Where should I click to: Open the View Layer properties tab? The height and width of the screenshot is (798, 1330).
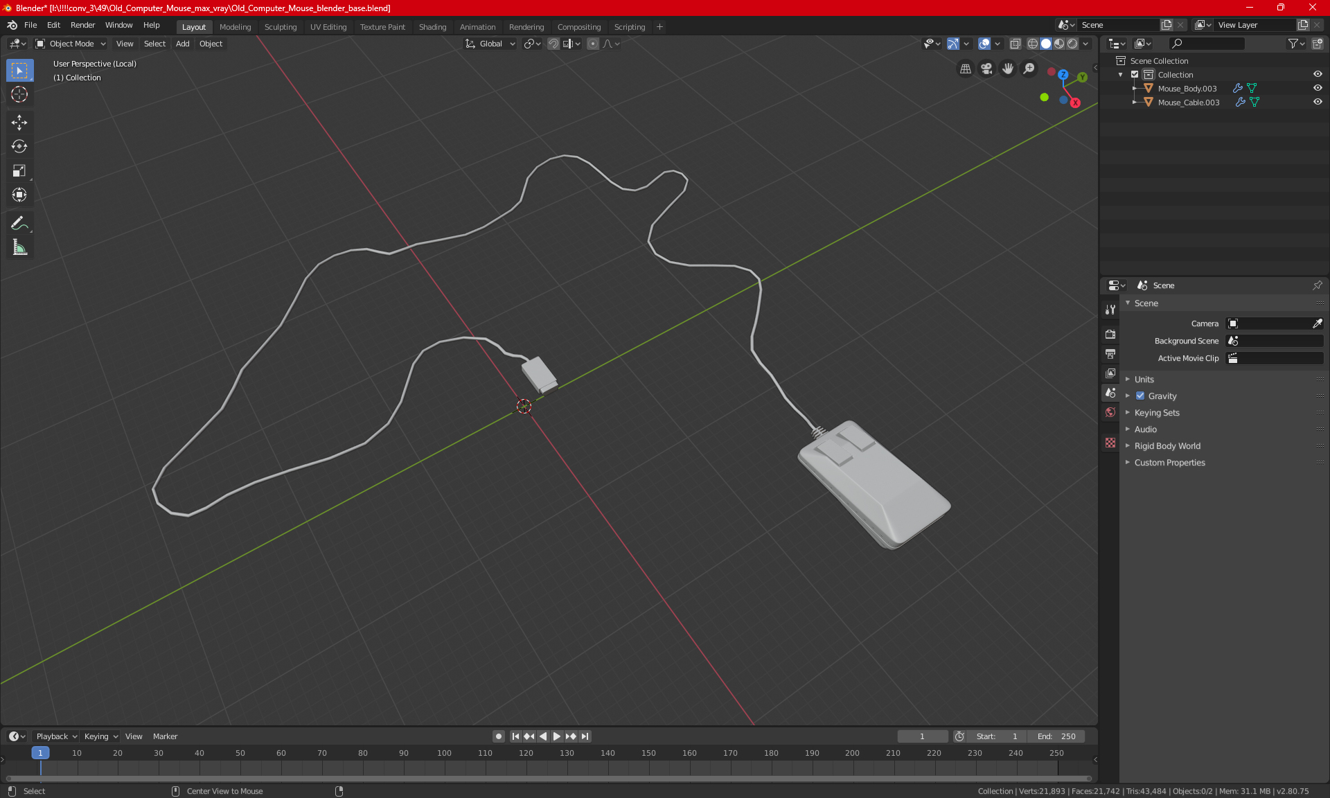pyautogui.click(x=1110, y=373)
